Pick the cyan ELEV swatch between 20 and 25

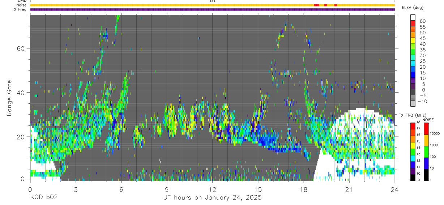[x=413, y=64]
